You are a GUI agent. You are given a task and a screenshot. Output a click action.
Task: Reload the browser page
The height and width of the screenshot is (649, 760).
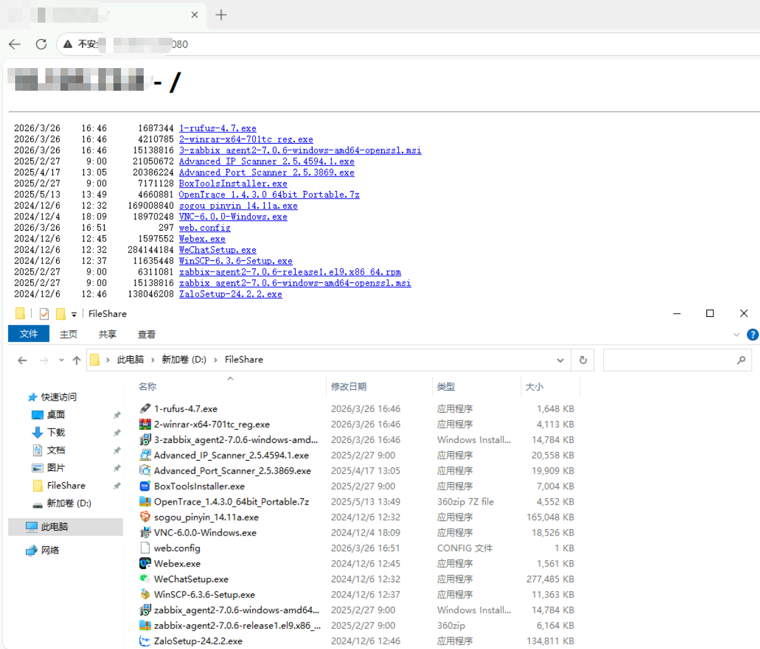coord(42,44)
